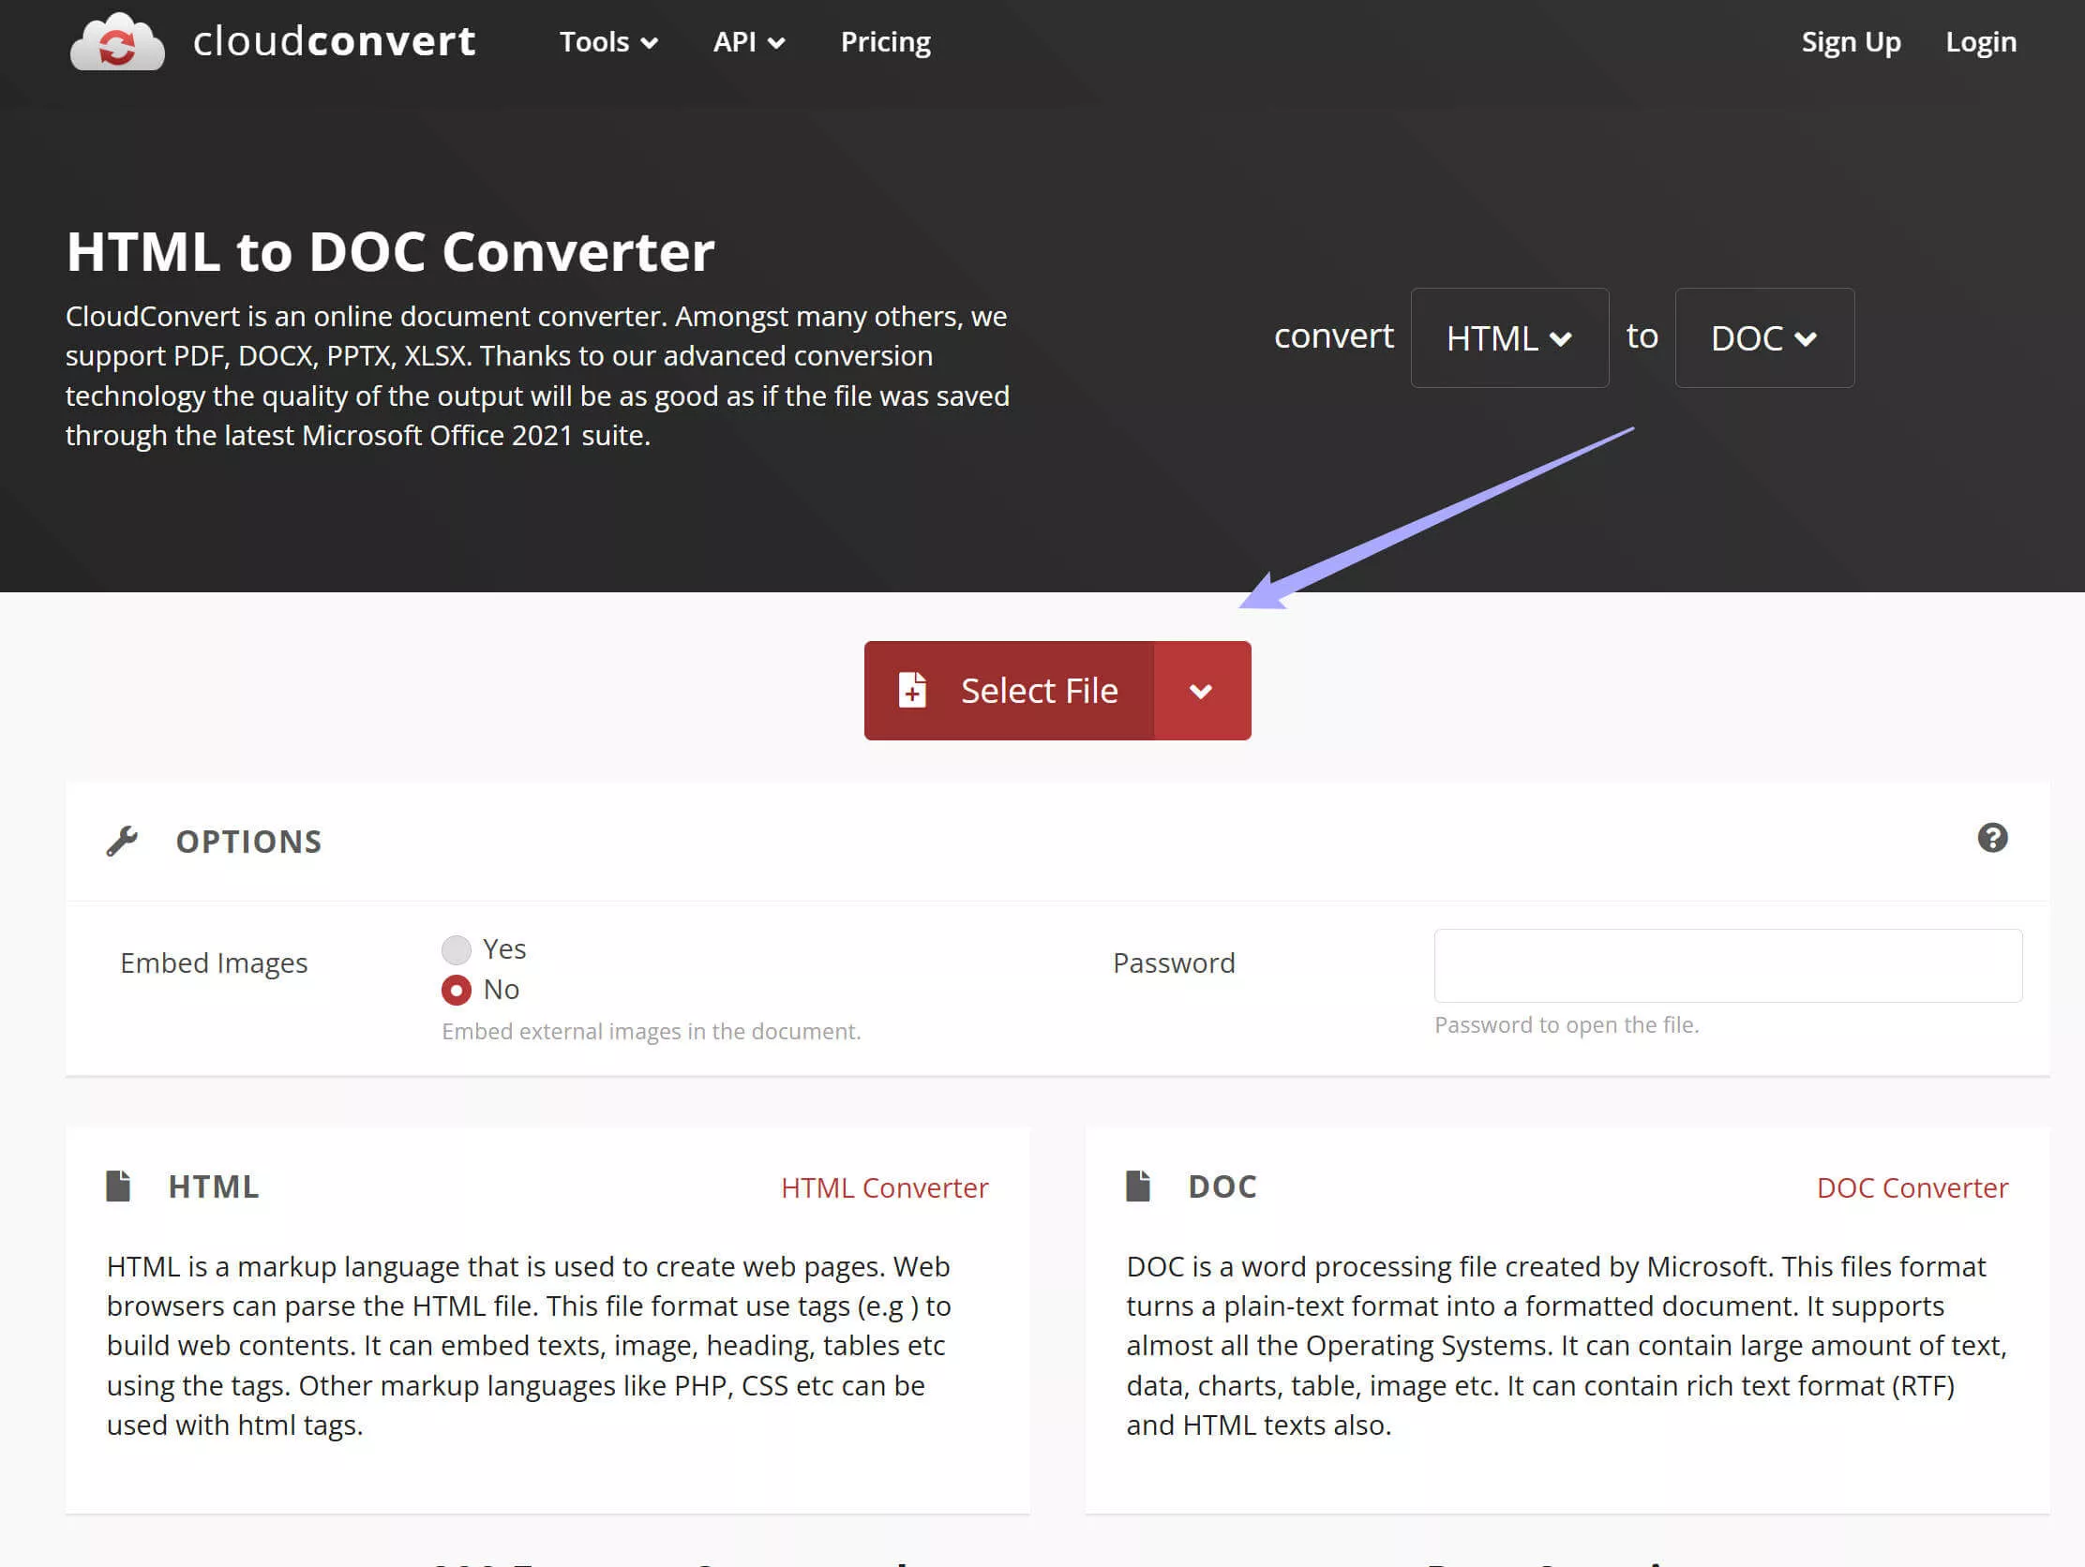Image resolution: width=2085 pixels, height=1567 pixels.
Task: Click the document icon on the Select File button
Action: (912, 690)
